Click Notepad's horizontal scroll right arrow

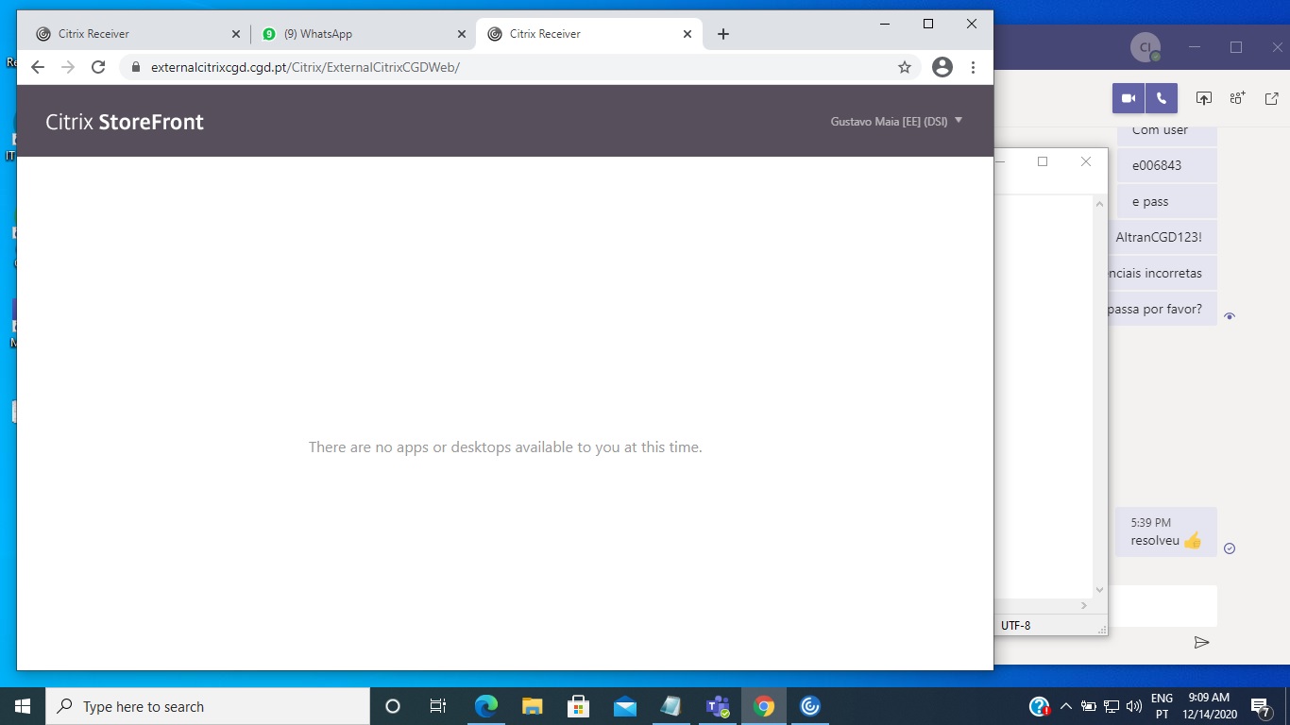pyautogui.click(x=1084, y=606)
